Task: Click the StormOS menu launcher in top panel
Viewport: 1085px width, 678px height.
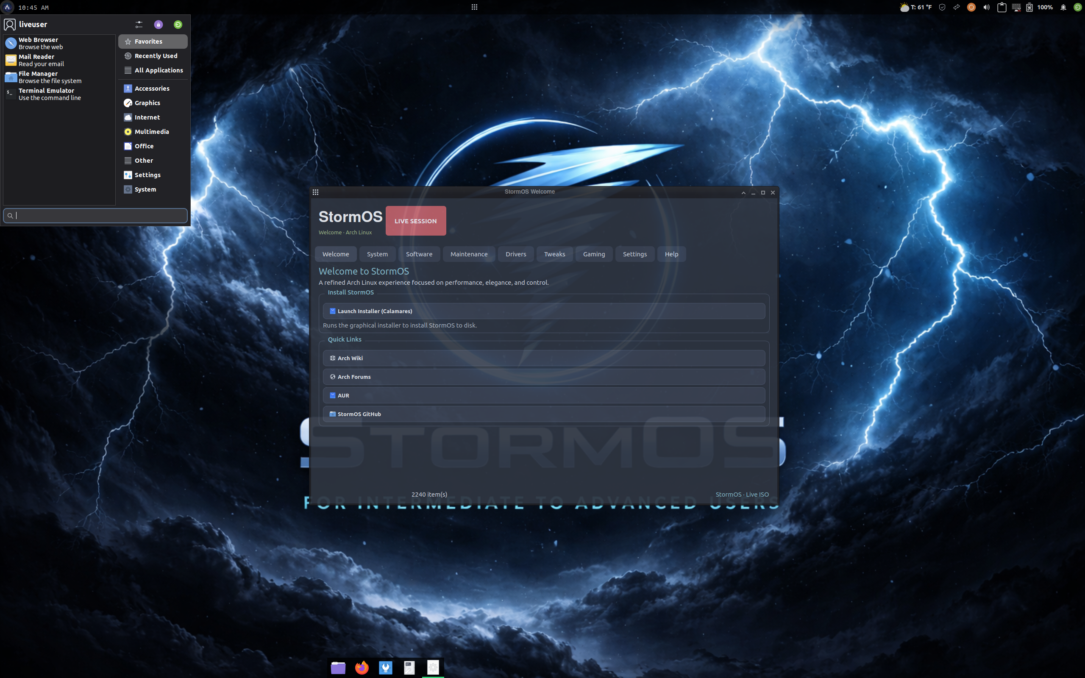Action: tap(7, 7)
